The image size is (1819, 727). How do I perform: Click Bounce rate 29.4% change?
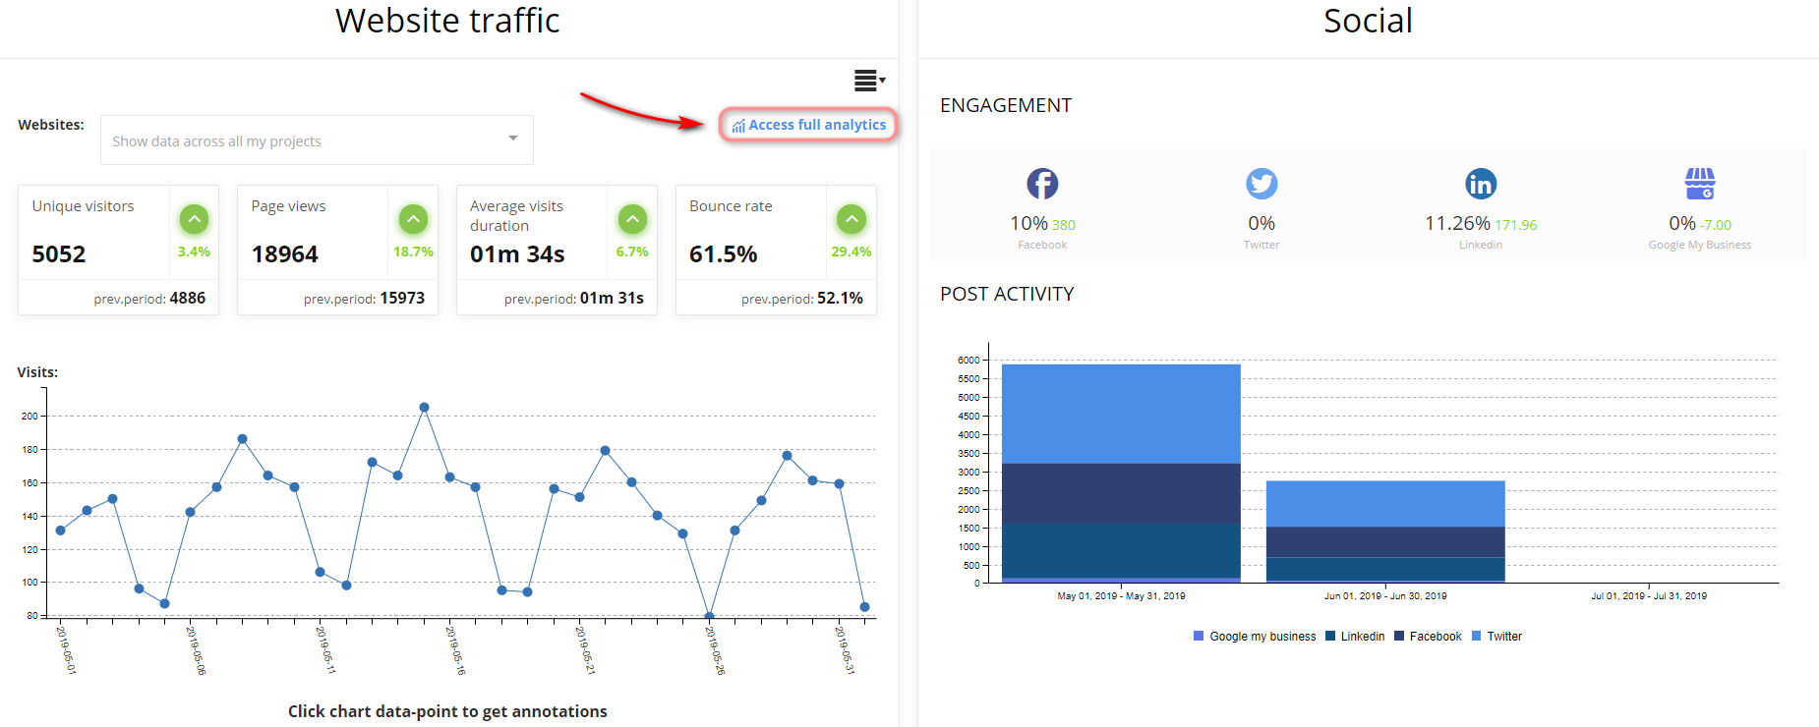point(851,252)
